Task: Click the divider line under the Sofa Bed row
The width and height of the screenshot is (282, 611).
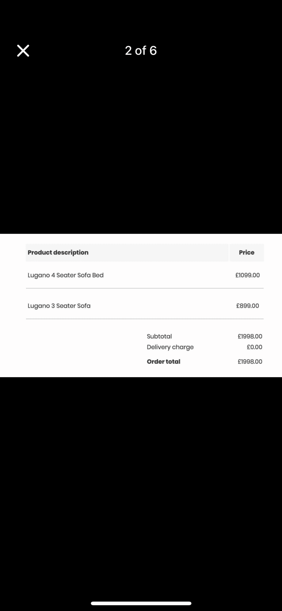Action: (x=145, y=288)
